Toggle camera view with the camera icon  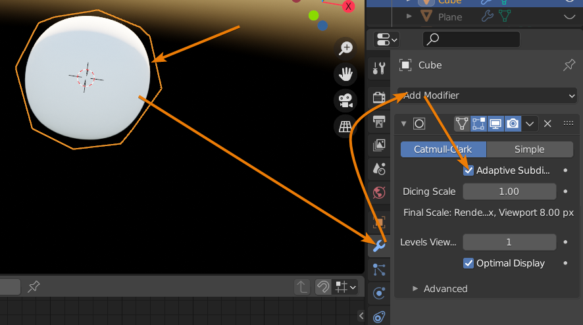[345, 100]
